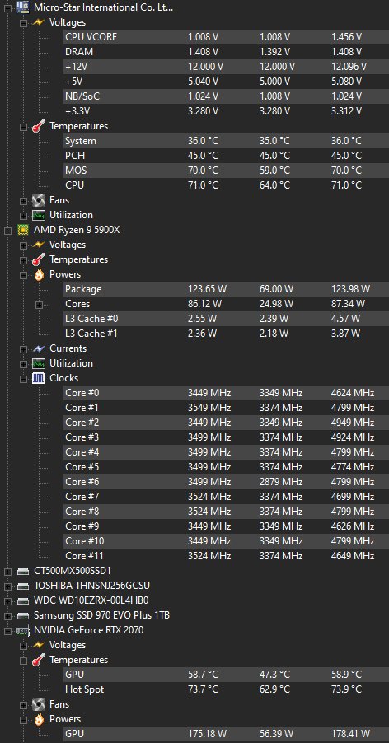Click the Ryzen Powers flame icon

[x=39, y=274]
